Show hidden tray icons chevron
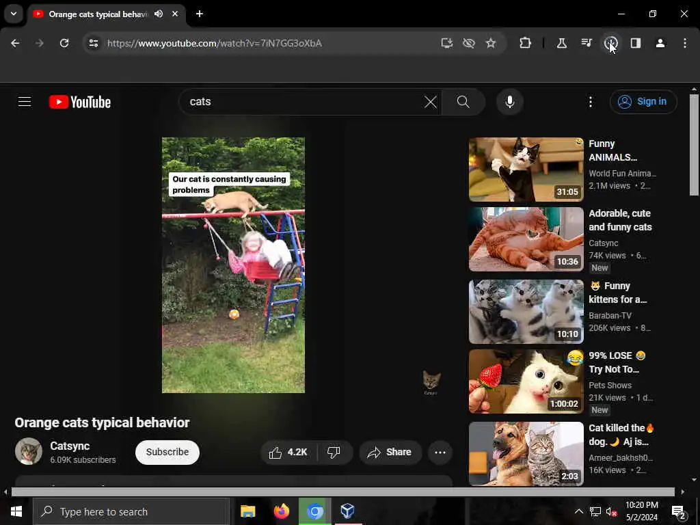Viewport: 700px width, 525px height. click(x=578, y=511)
